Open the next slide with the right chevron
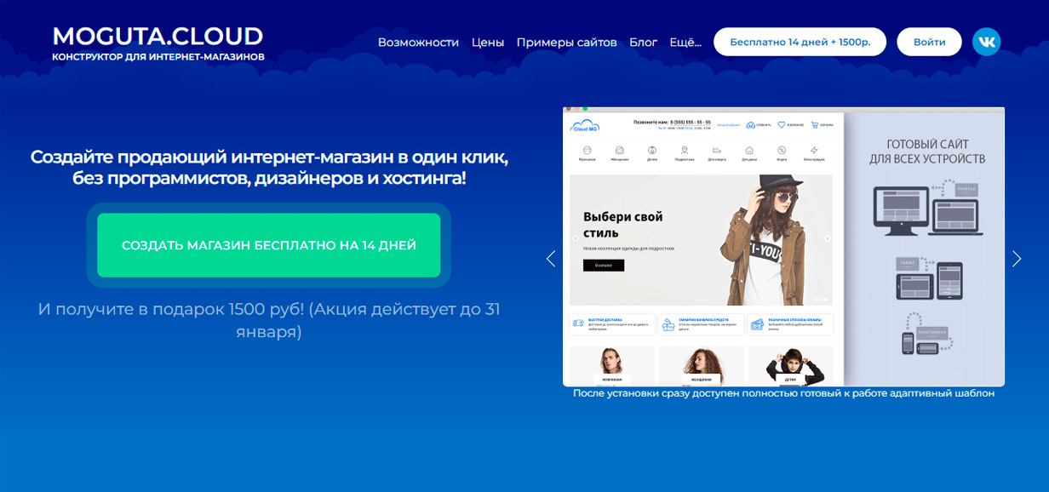 (1017, 258)
